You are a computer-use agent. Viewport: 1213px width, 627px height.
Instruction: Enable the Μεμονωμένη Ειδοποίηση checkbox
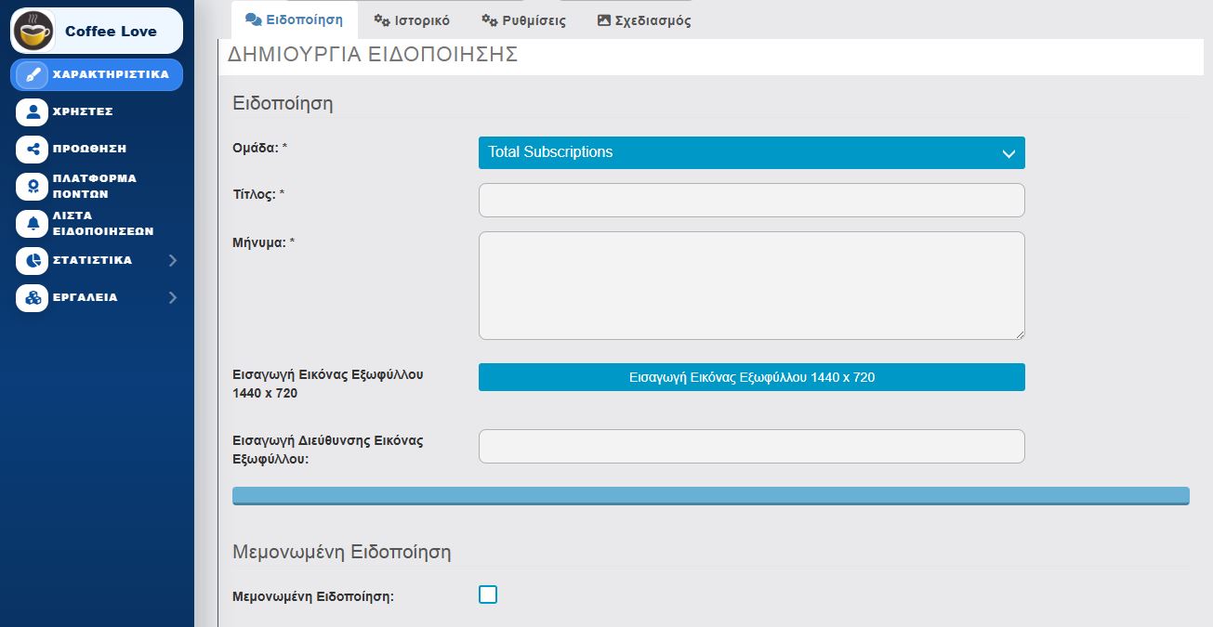pos(488,594)
